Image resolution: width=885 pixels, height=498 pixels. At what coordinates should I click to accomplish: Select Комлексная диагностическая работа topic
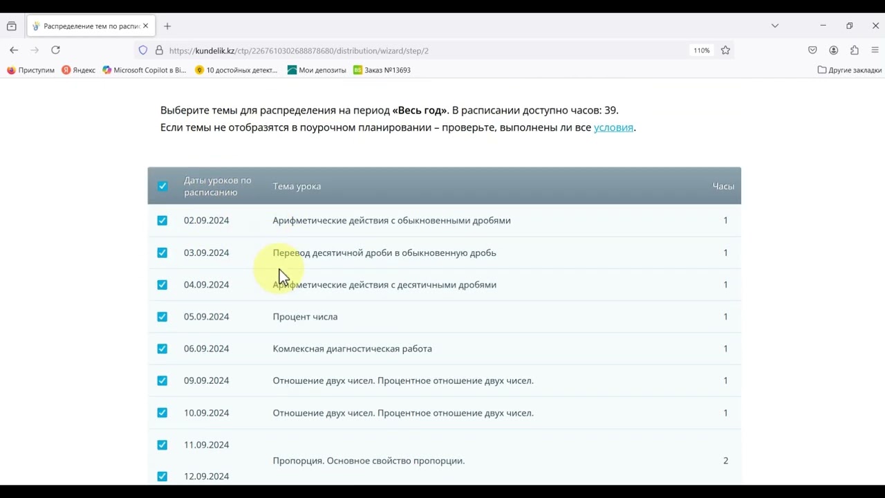click(352, 349)
